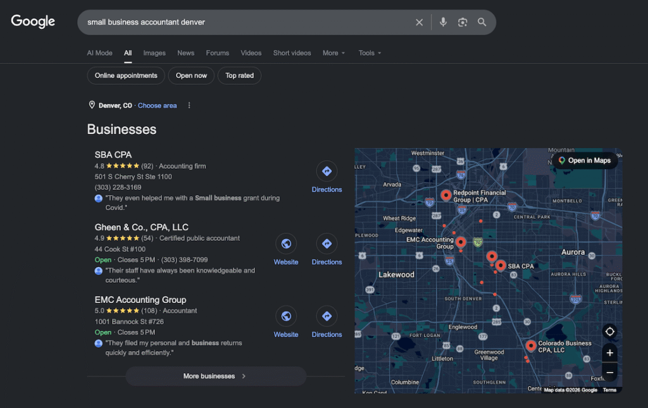Screen dimensions: 648x408
Task: Open the Tools dropdown
Action: tap(370, 53)
